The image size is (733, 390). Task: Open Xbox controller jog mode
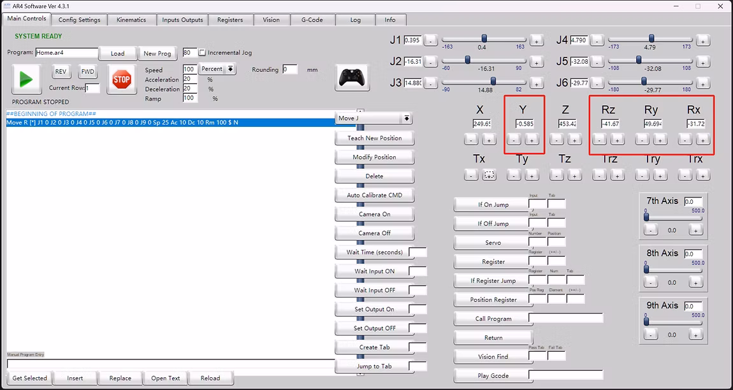(353, 77)
